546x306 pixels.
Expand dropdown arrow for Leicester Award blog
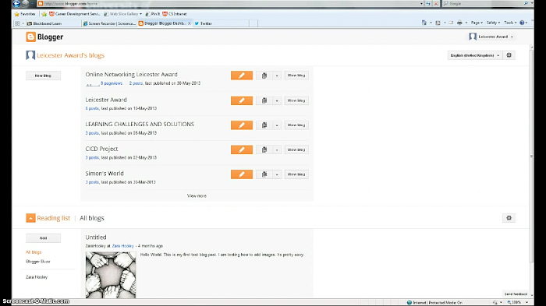click(x=277, y=100)
